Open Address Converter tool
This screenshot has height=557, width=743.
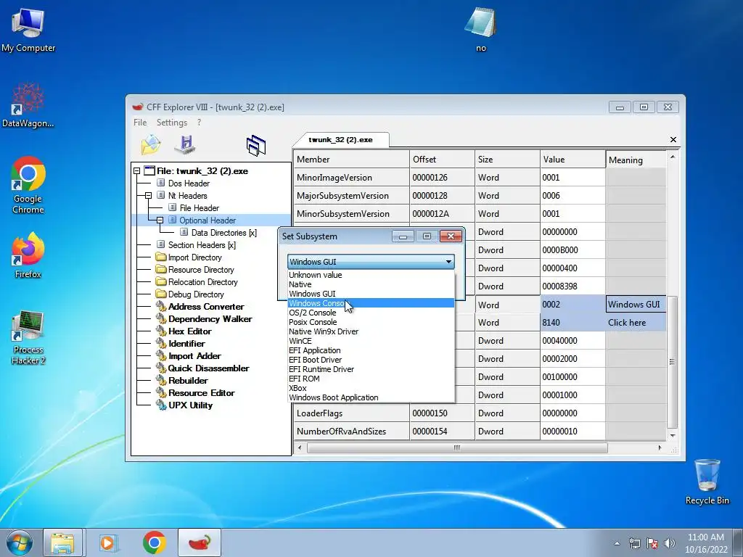(206, 307)
